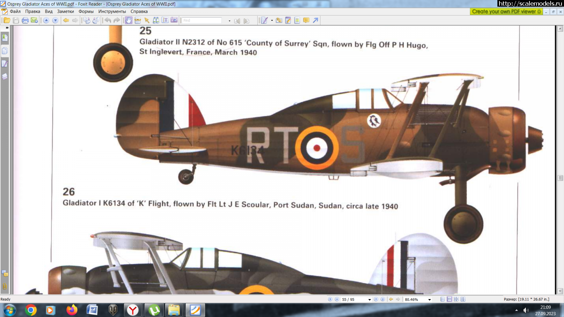564x317 pixels.
Task: Select the Typewriter tool icon
Action: pyautogui.click(x=297, y=20)
